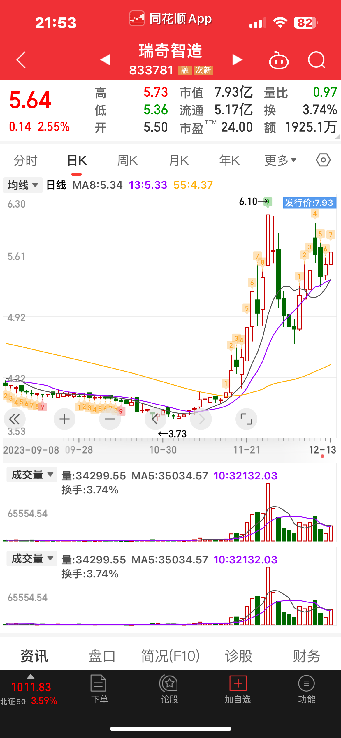Viewport: 341px width, 738px height.
Task: Tap the 北证50 index value 1011.83
Action: [x=31, y=687]
